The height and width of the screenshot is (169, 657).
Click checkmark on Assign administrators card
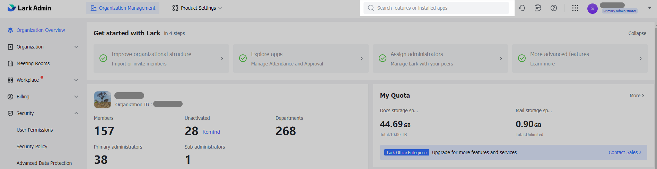coord(383,58)
